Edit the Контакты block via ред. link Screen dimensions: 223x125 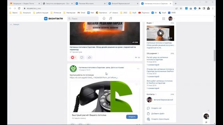[x=172, y=94]
